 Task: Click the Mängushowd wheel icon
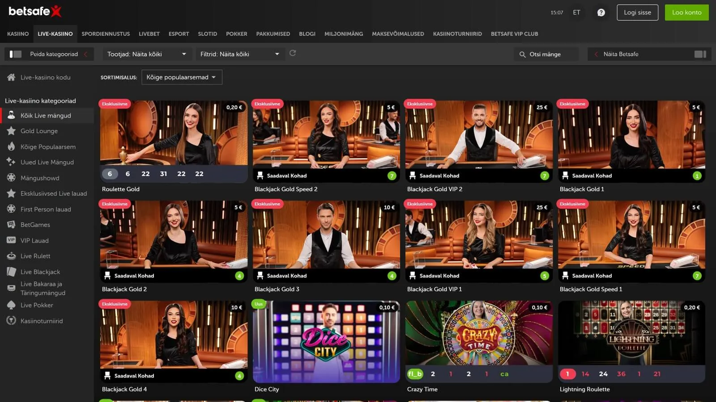click(x=11, y=178)
